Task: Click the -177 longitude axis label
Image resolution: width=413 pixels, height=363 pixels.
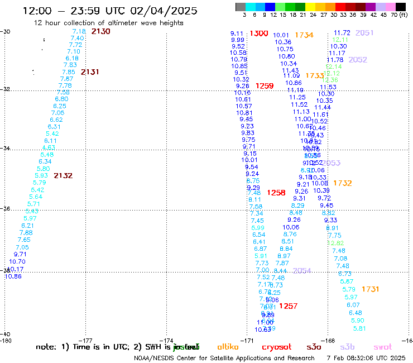Action: 85,341
